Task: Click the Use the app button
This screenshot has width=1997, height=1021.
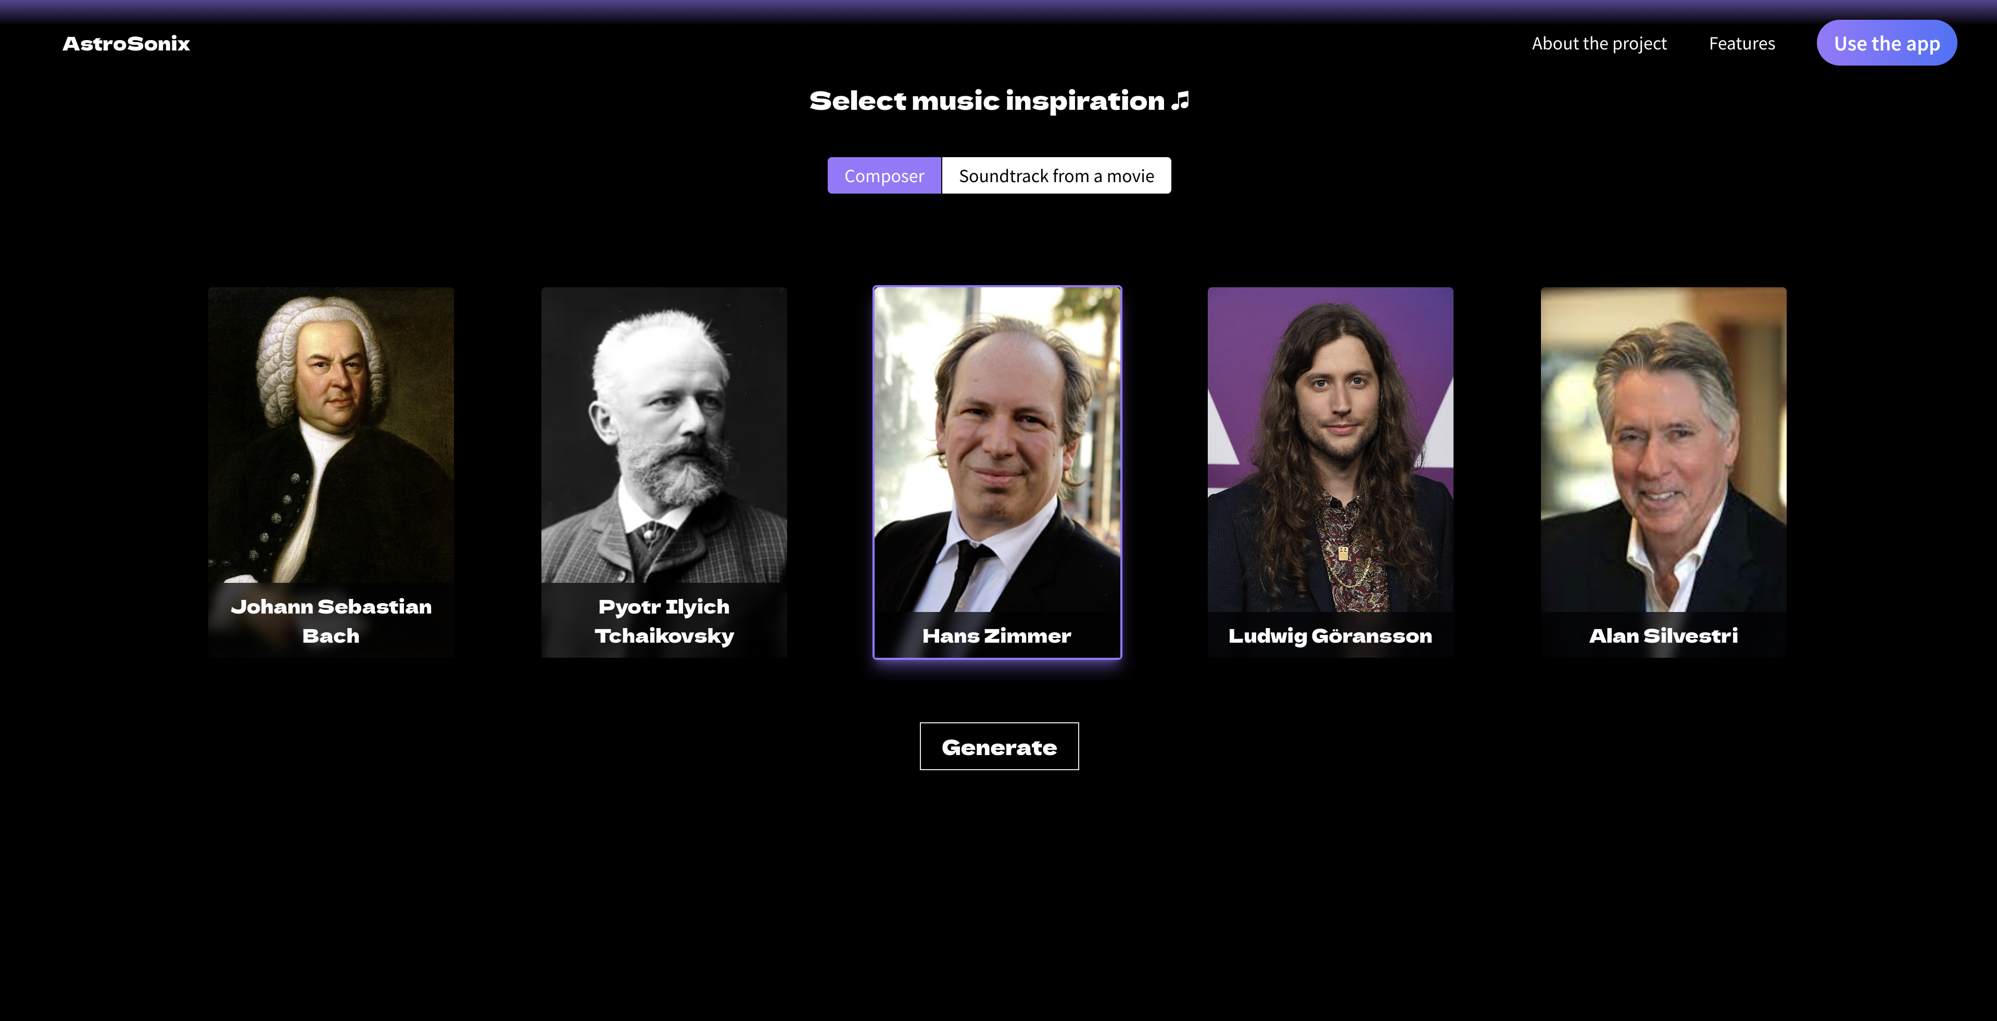Action: click(1887, 43)
